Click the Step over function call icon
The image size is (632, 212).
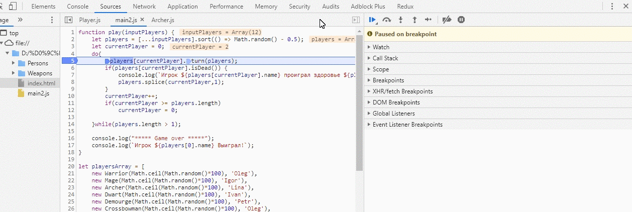pyautogui.click(x=386, y=20)
